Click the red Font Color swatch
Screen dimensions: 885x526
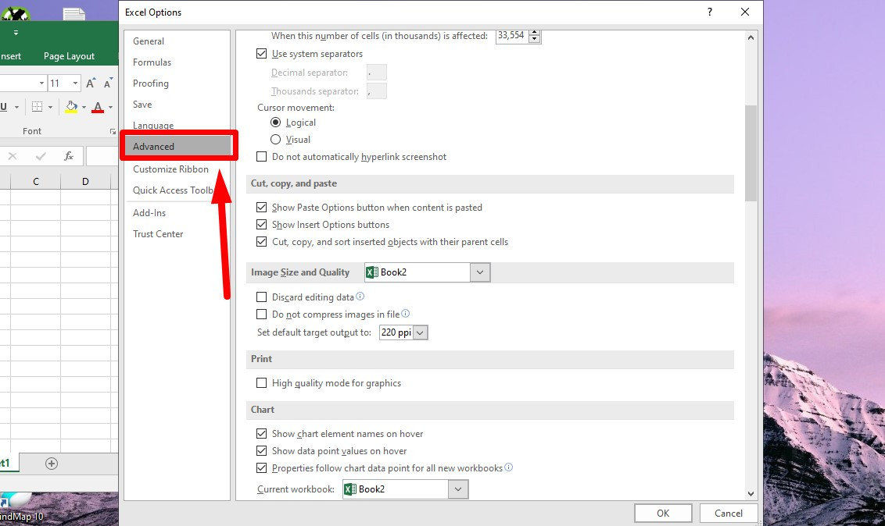click(98, 112)
